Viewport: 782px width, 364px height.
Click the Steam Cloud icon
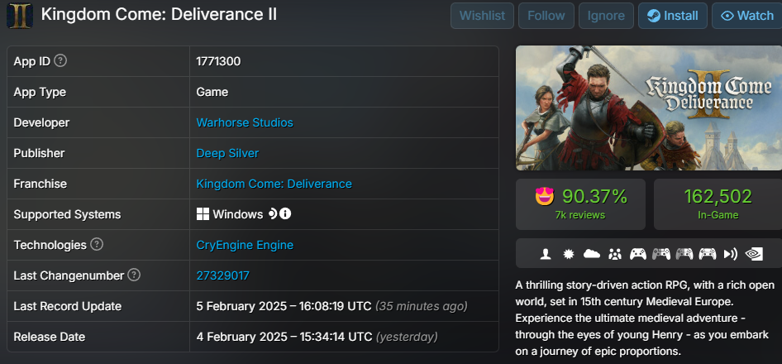[x=592, y=254]
